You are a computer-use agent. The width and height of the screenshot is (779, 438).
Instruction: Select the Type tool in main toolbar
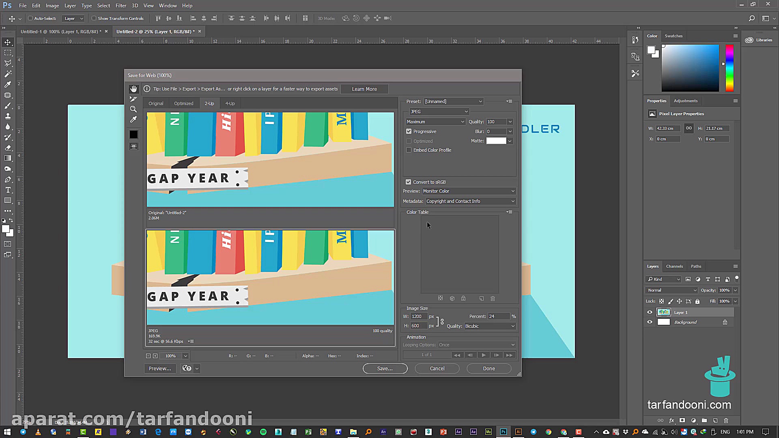pyautogui.click(x=8, y=190)
